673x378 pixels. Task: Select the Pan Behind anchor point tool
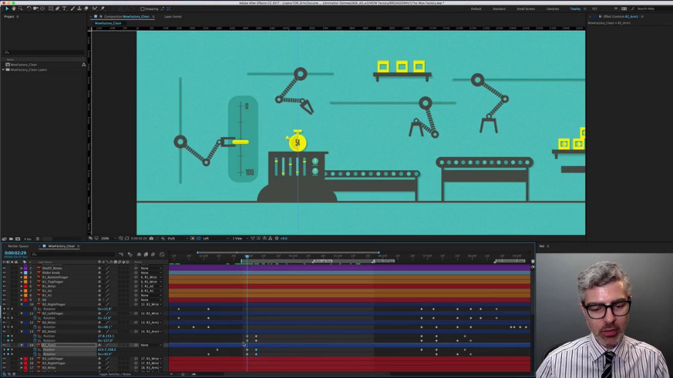click(x=42, y=9)
